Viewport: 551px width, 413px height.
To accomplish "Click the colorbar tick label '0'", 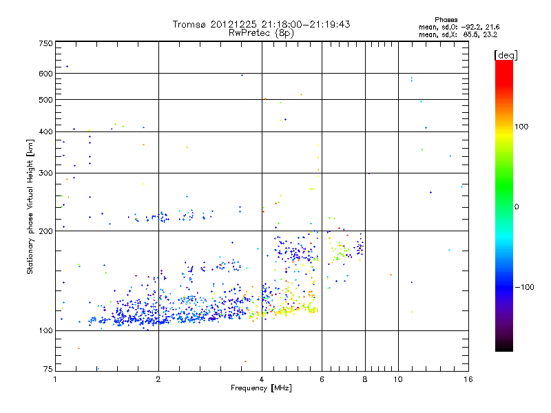I will point(517,207).
